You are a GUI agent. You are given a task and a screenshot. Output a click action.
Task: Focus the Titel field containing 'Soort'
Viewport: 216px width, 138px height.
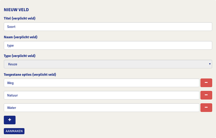(108, 27)
